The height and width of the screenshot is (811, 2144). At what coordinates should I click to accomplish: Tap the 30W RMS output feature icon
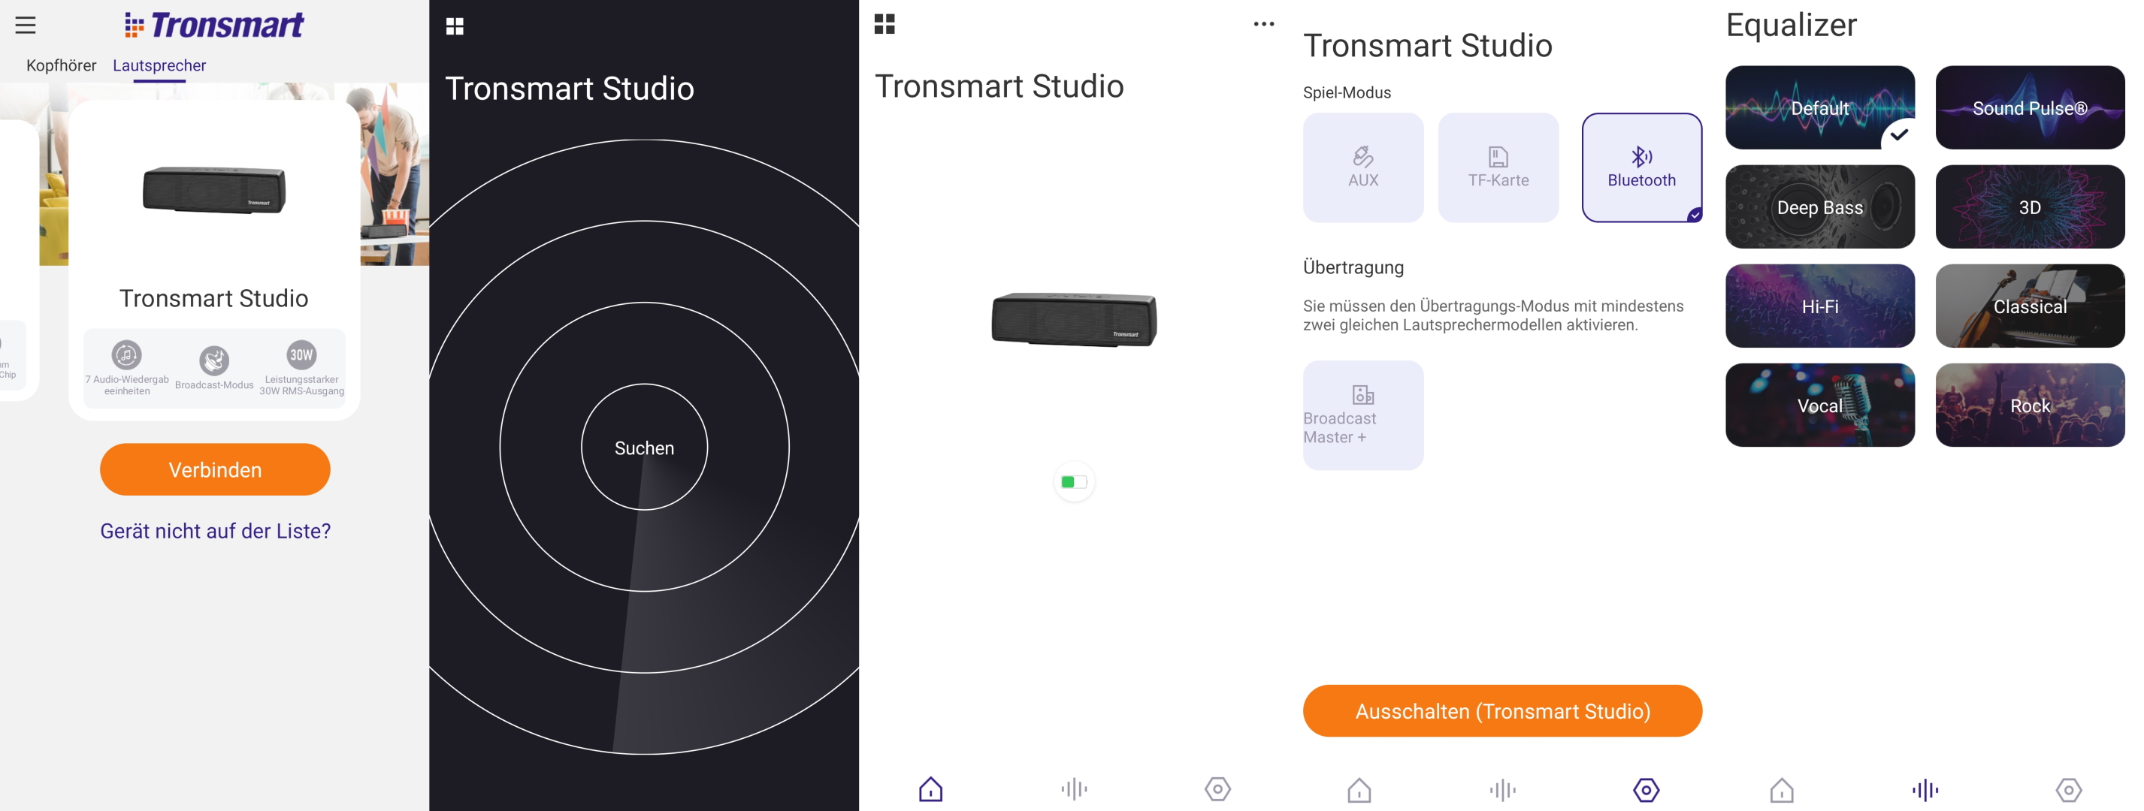coord(301,355)
